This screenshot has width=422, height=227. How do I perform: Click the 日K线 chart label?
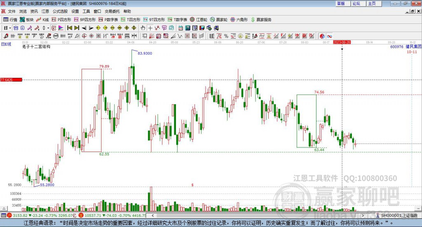pos(6,44)
